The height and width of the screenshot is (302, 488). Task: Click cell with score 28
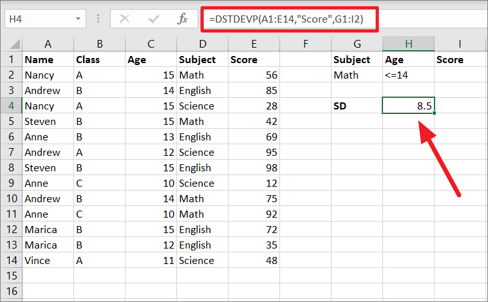coord(254,106)
